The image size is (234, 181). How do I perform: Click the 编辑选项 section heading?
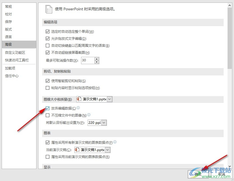[51, 22]
